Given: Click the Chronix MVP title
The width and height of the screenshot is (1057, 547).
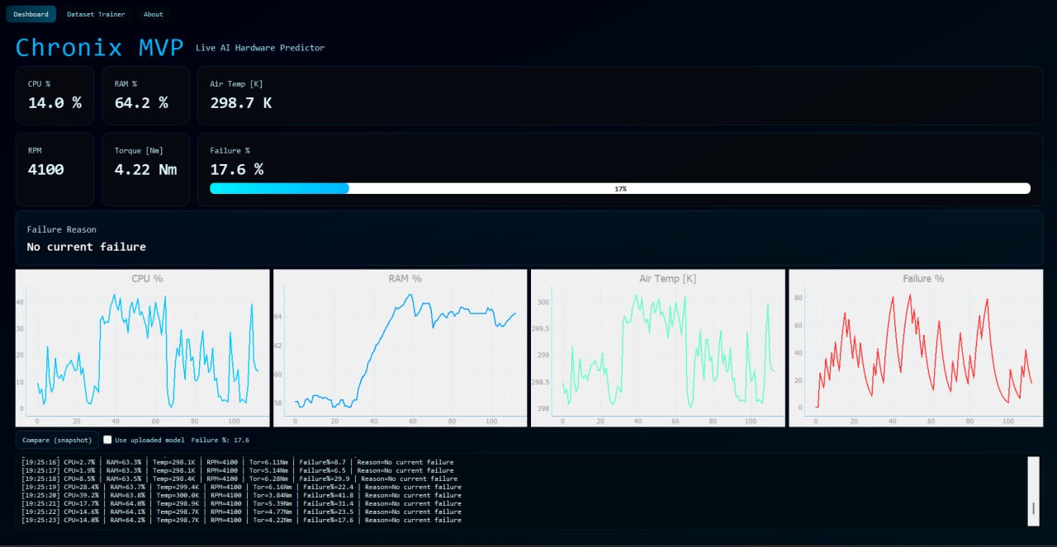Looking at the screenshot, I should point(98,47).
